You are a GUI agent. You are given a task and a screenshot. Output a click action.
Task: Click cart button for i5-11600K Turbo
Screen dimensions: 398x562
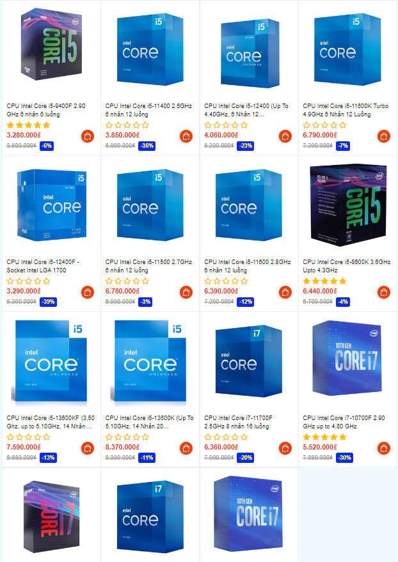[384, 136]
